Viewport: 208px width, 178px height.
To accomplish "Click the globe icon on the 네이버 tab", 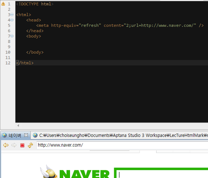I will (x=5, y=135).
